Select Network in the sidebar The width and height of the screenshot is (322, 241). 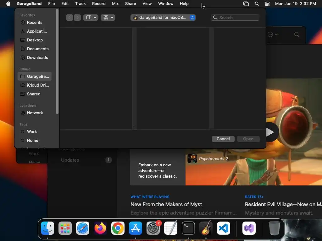coord(35,113)
